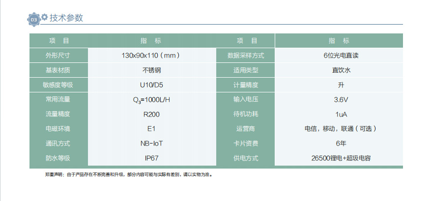The width and height of the screenshot is (431, 201).
Task: Click the 电磁环境 label
Action: pyautogui.click(x=57, y=129)
